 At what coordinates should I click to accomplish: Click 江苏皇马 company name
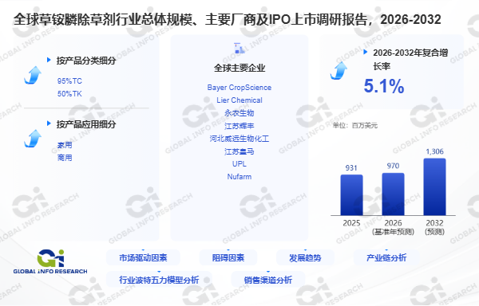coord(239,151)
